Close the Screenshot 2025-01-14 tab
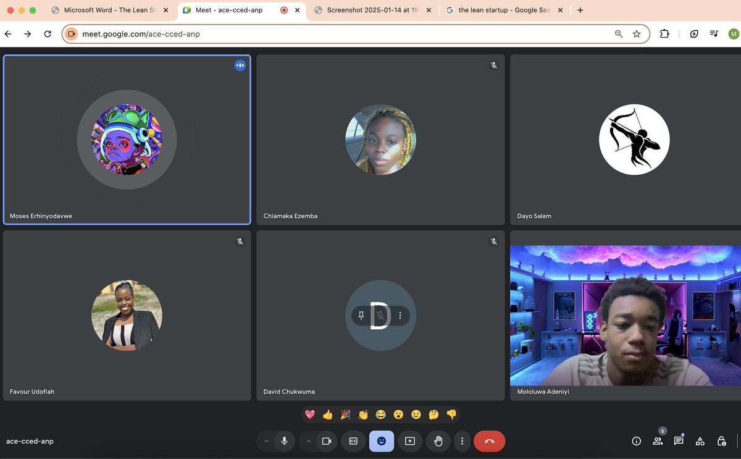Viewport: 741px width, 459px height. [429, 11]
